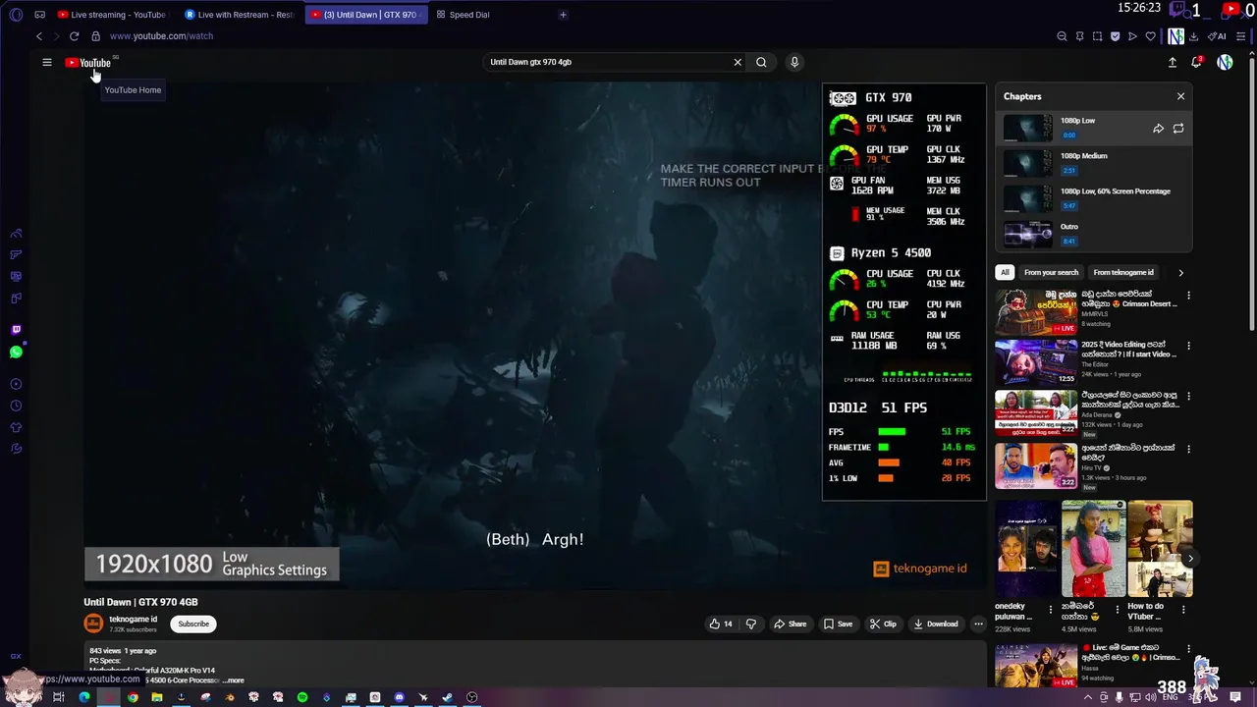Open the WhatsApp sidebar icon
This screenshot has width=1257, height=707.
(16, 352)
